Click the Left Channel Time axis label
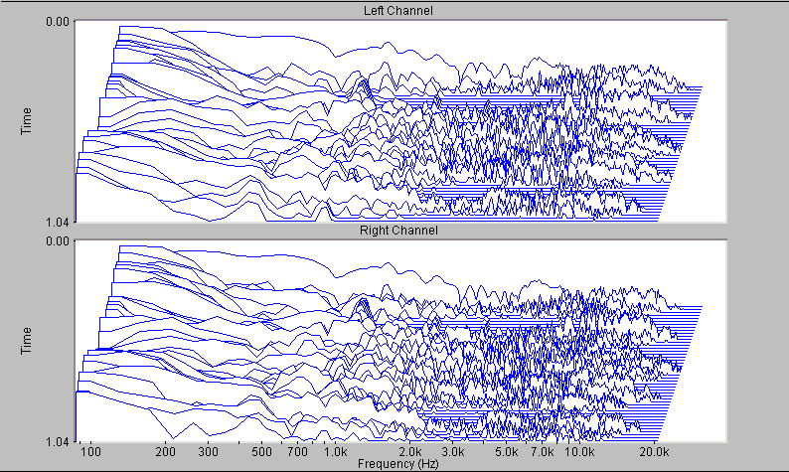Image resolution: width=789 pixels, height=472 pixels. click(28, 120)
